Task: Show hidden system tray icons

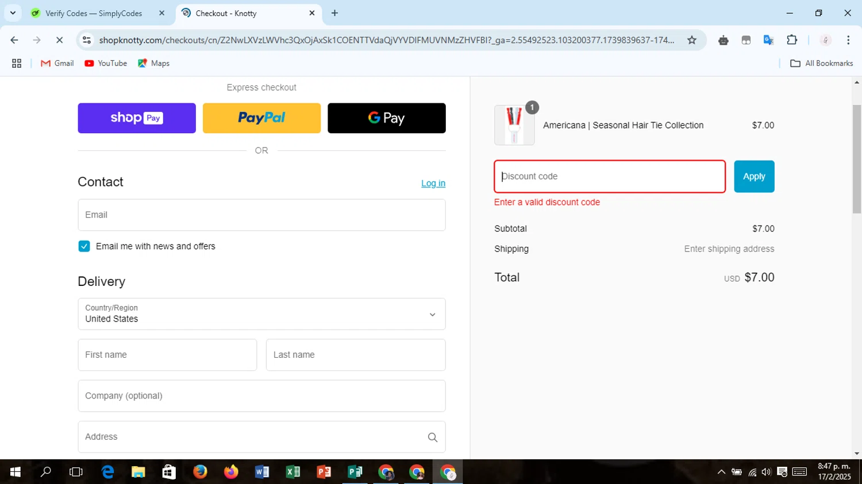Action: click(721, 472)
